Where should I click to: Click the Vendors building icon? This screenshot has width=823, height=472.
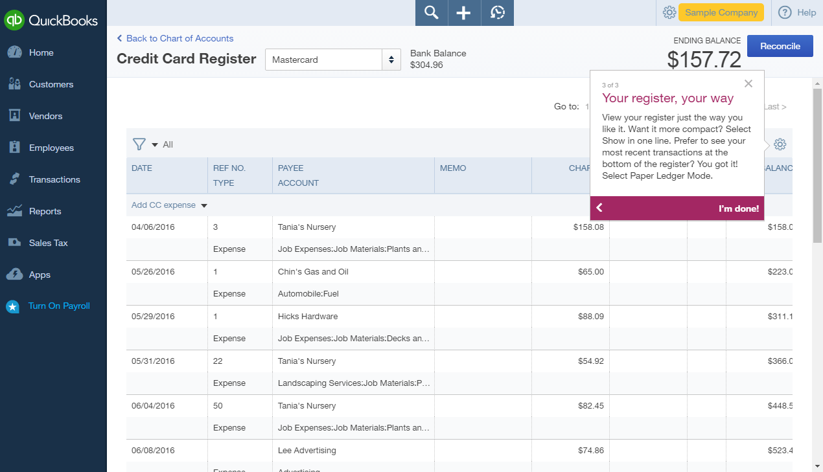[14, 116]
